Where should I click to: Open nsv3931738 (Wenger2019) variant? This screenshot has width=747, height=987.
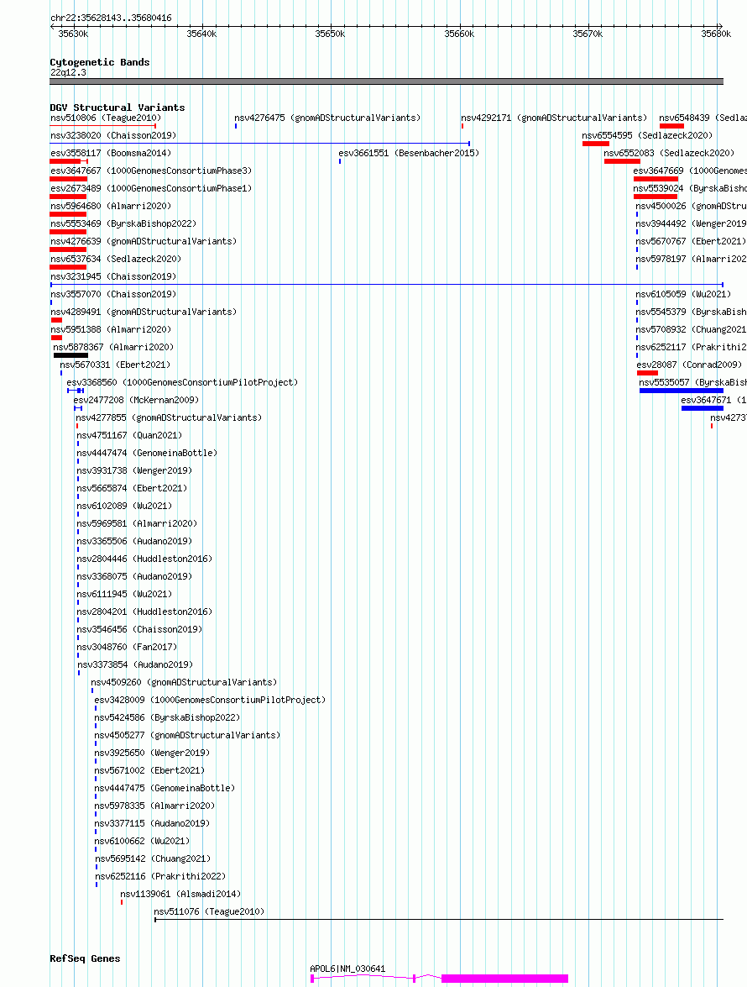(x=134, y=470)
